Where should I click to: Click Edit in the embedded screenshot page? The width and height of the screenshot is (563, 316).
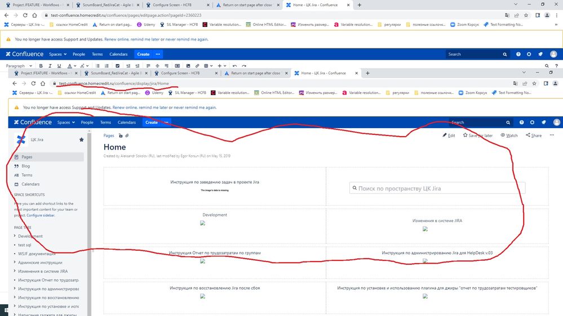click(449, 136)
